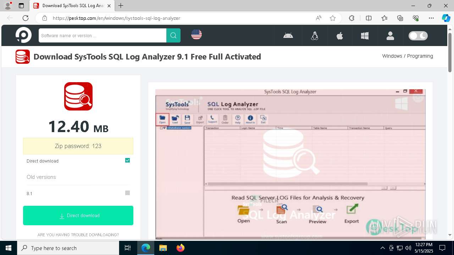This screenshot has height=255, width=454.
Task: Open the Read aloud icon
Action: pyautogui.click(x=319, y=18)
